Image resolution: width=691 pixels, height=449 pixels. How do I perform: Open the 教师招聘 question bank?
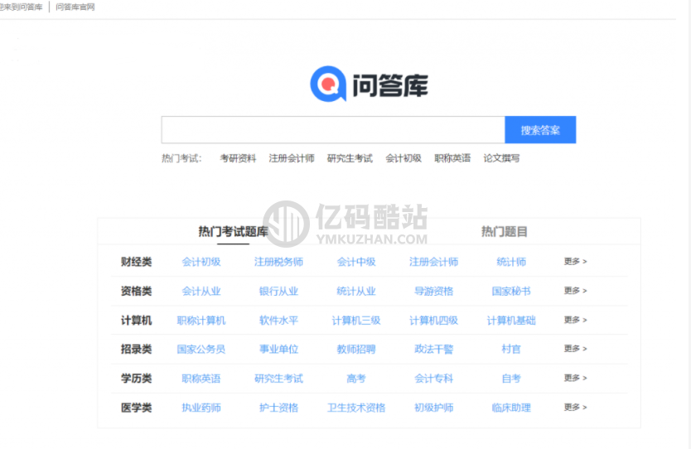pyautogui.click(x=356, y=349)
